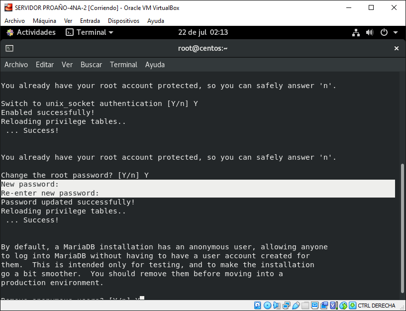Click the hard disk activity status icon

tap(257, 306)
